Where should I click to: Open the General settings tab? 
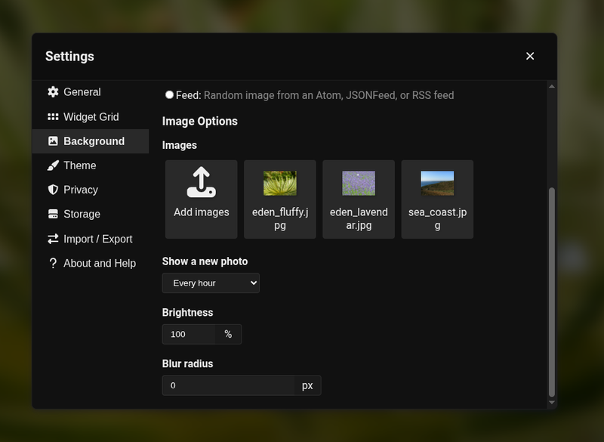(x=91, y=92)
